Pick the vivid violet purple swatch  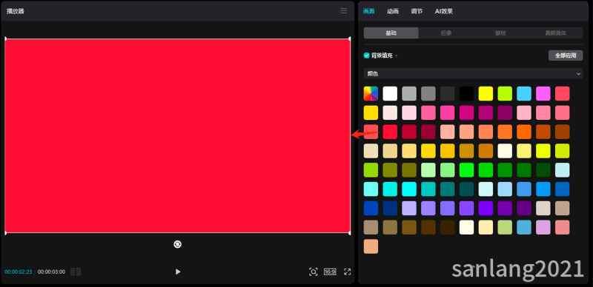486,208
